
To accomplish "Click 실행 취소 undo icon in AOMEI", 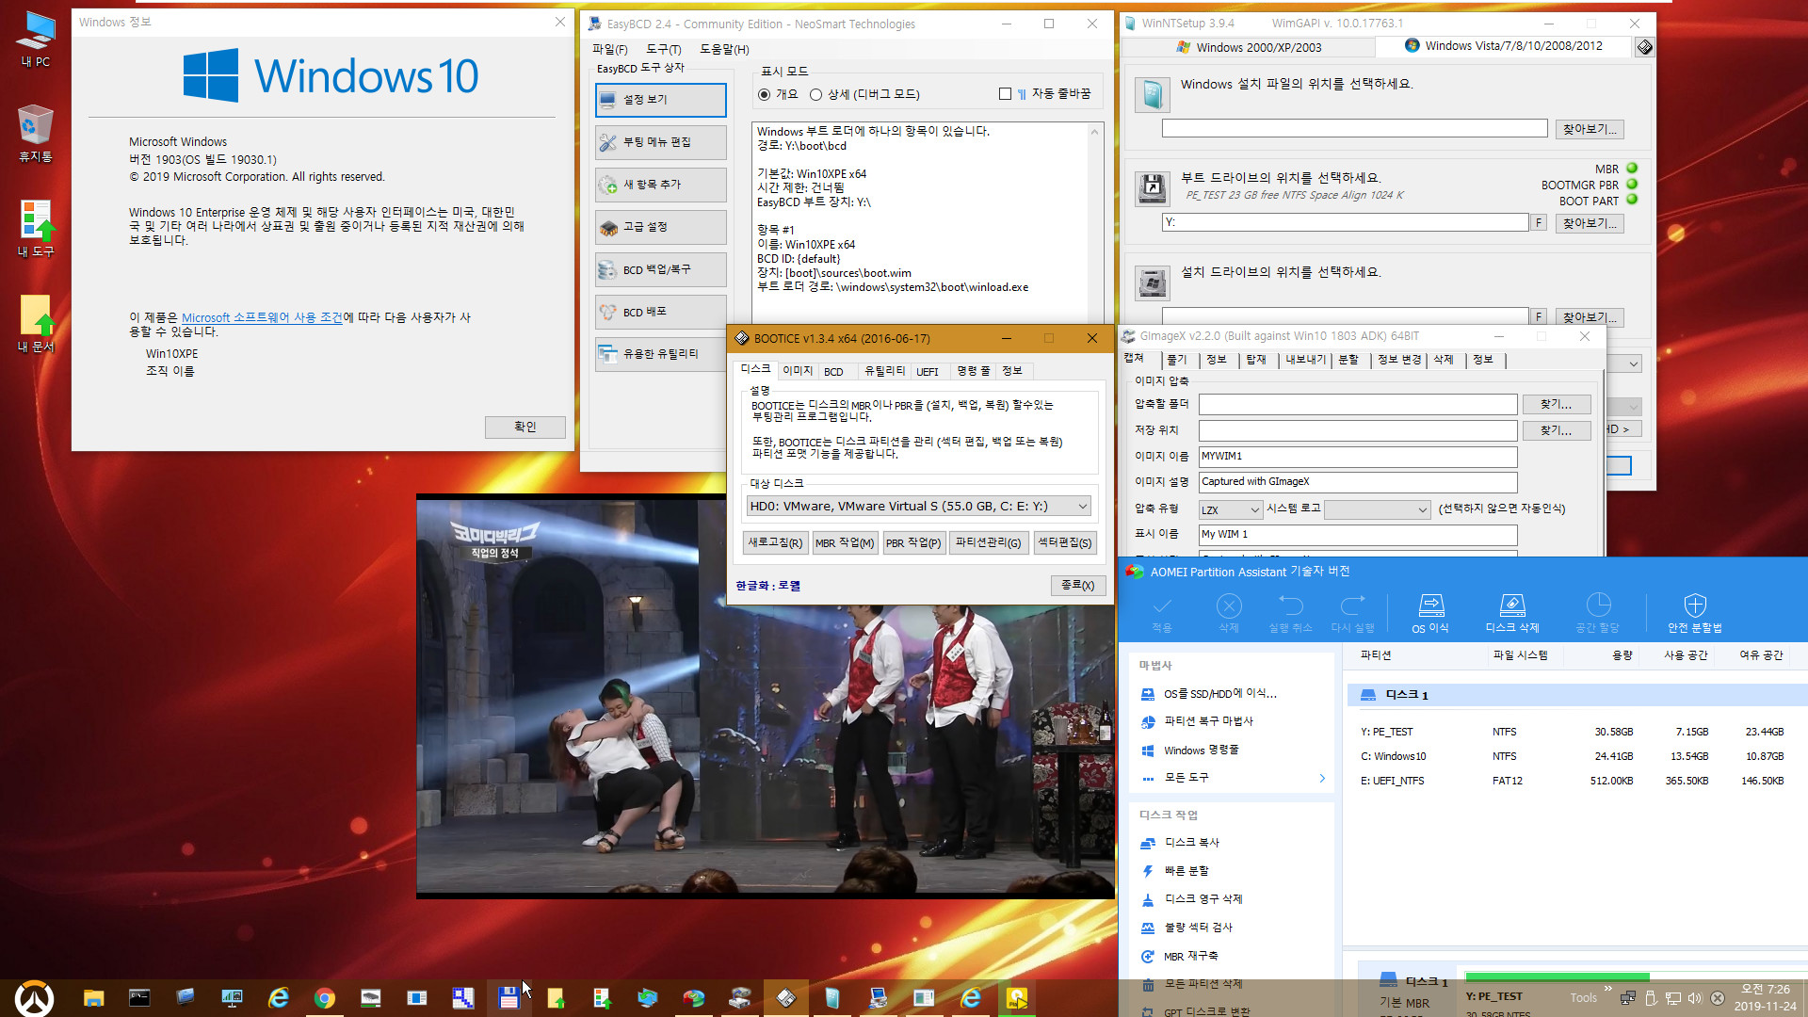I will tap(1290, 613).
